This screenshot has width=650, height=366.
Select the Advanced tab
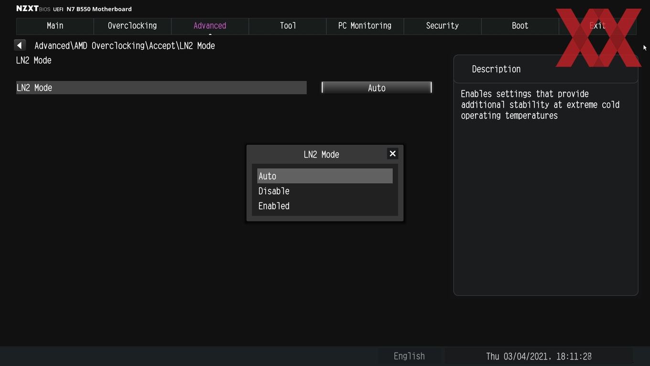click(x=210, y=26)
